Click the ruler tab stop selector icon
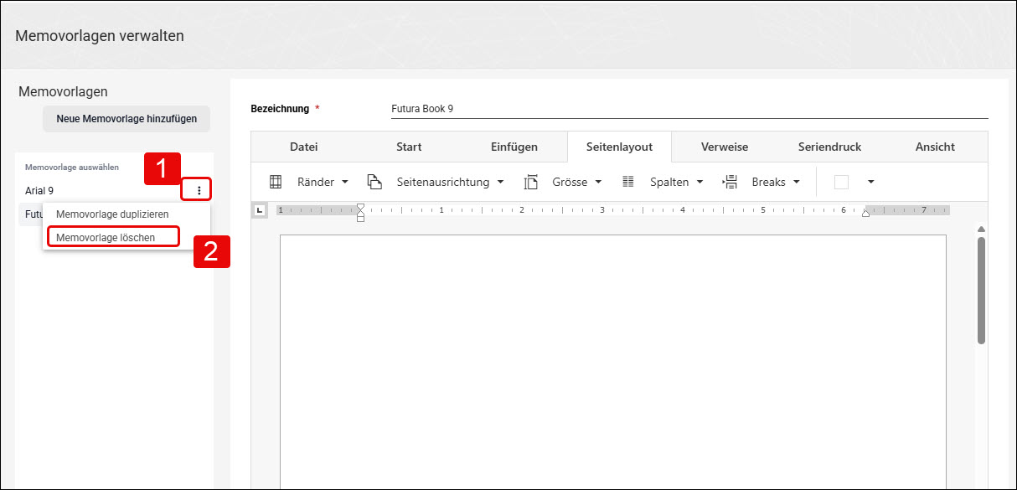1017x490 pixels. click(x=260, y=210)
